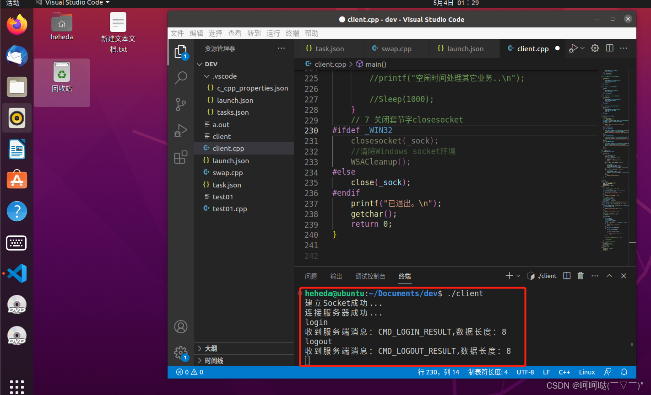Launch Firefox from the Ubuntu dock

pyautogui.click(x=16, y=24)
